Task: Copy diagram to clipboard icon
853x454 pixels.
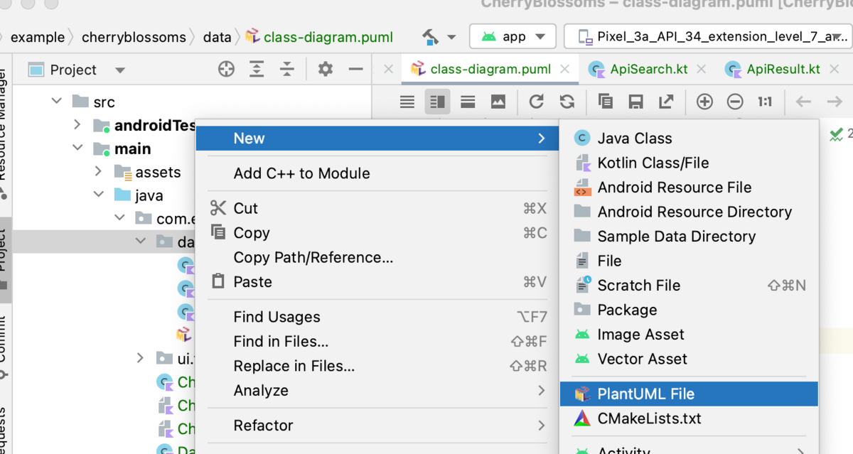Action: pos(606,102)
